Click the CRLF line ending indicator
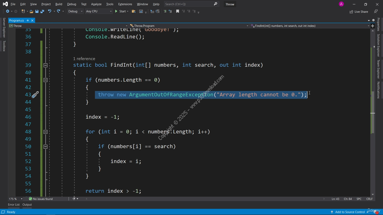This screenshot has height=215, width=383. pos(370,199)
